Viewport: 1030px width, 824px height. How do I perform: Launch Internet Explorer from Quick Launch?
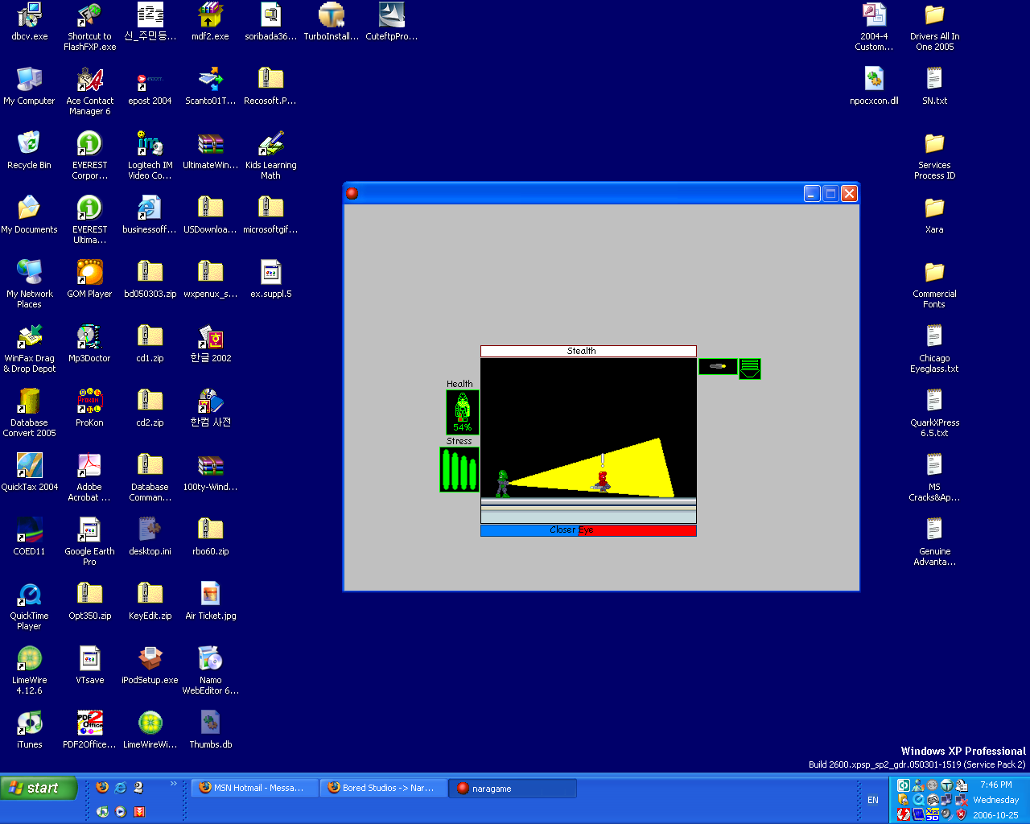121,787
